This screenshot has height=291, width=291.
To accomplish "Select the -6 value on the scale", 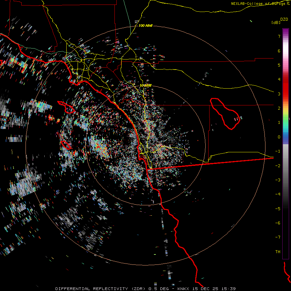I will tap(278, 223).
